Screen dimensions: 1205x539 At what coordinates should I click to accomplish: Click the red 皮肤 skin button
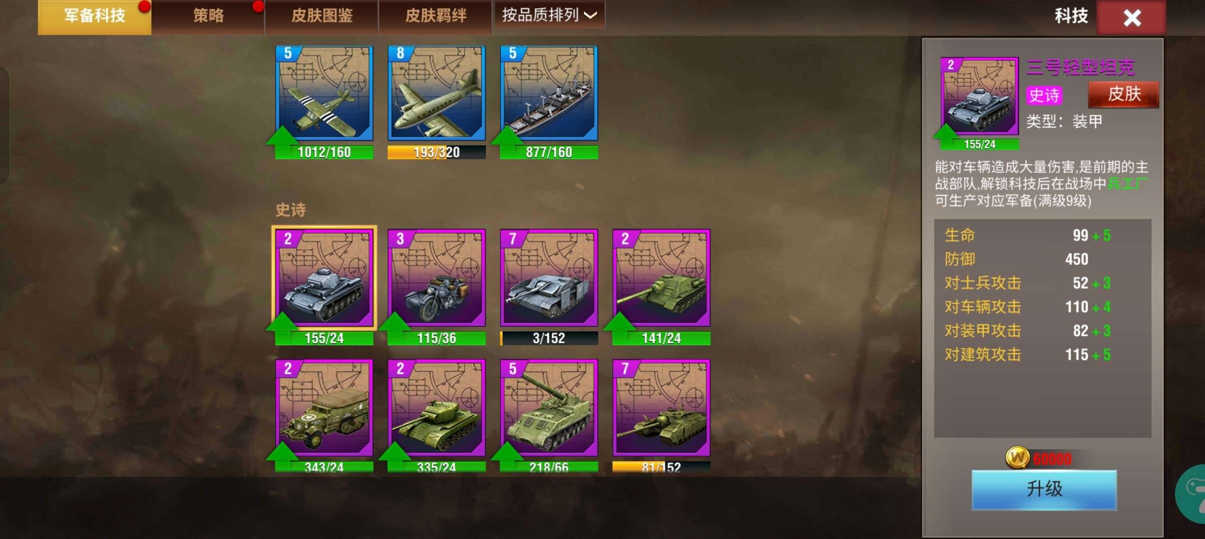point(1124,94)
